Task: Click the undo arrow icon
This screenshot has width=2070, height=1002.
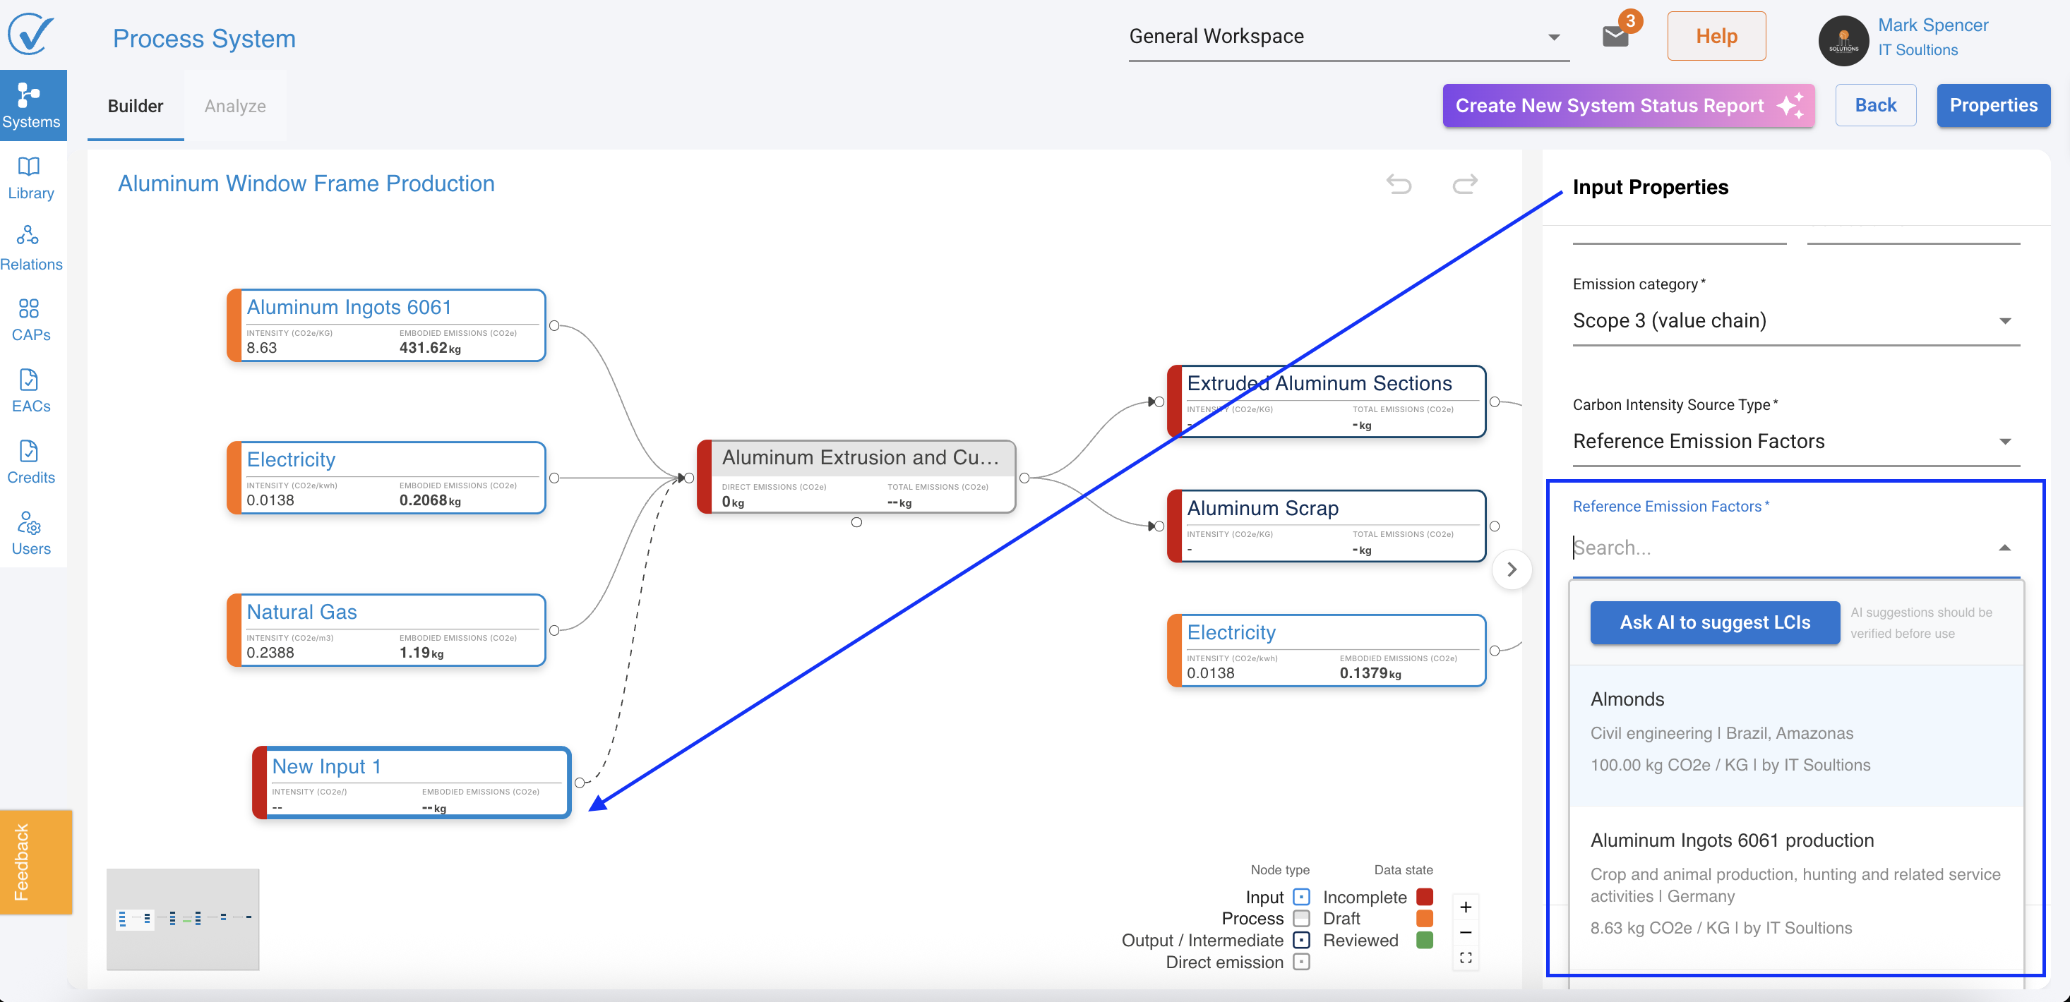Action: (x=1399, y=185)
